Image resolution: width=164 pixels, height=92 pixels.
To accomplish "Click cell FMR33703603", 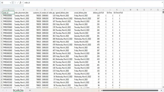I will point(9,27).
